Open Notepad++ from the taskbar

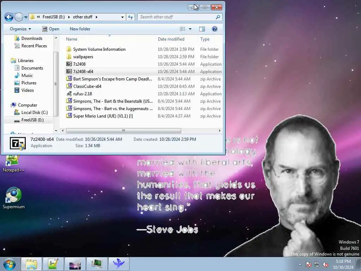click(53, 264)
